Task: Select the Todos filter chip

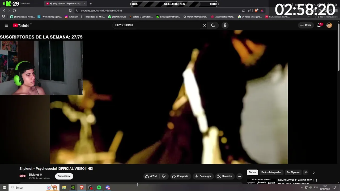Action: 252,172
